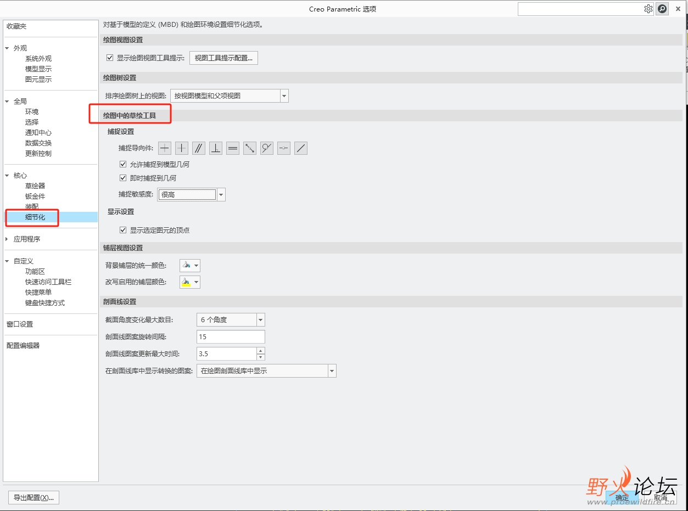Image resolution: width=688 pixels, height=511 pixels.
Task: Select 通知中心 in the tree
Action: [38, 133]
